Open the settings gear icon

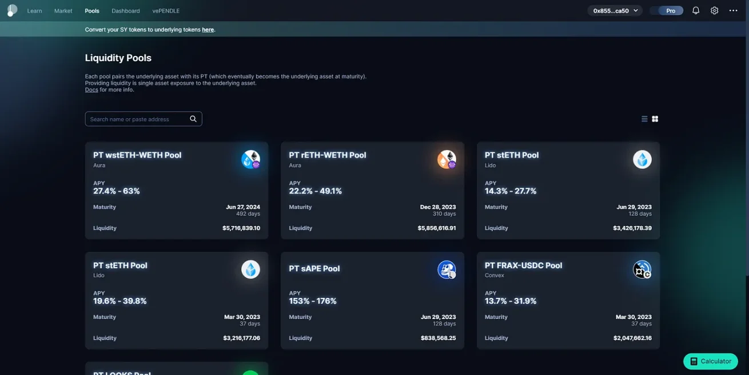point(714,10)
